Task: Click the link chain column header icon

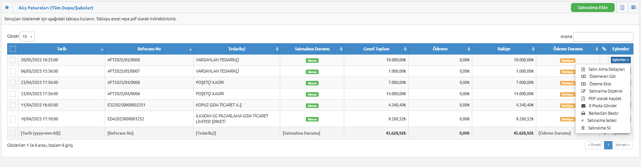Action: coord(604,49)
